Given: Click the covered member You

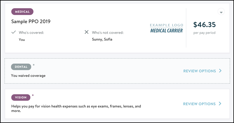Looking at the screenshot, I should [22, 40].
